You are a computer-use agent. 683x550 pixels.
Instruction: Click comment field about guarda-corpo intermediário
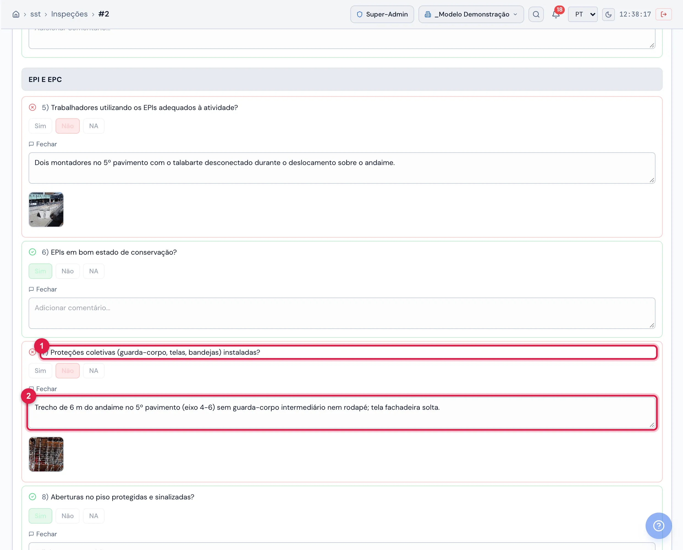[342, 413]
